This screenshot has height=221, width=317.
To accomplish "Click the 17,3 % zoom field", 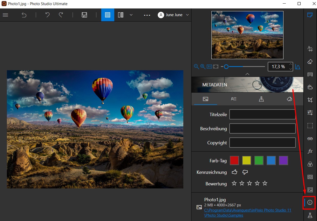I will point(278,67).
